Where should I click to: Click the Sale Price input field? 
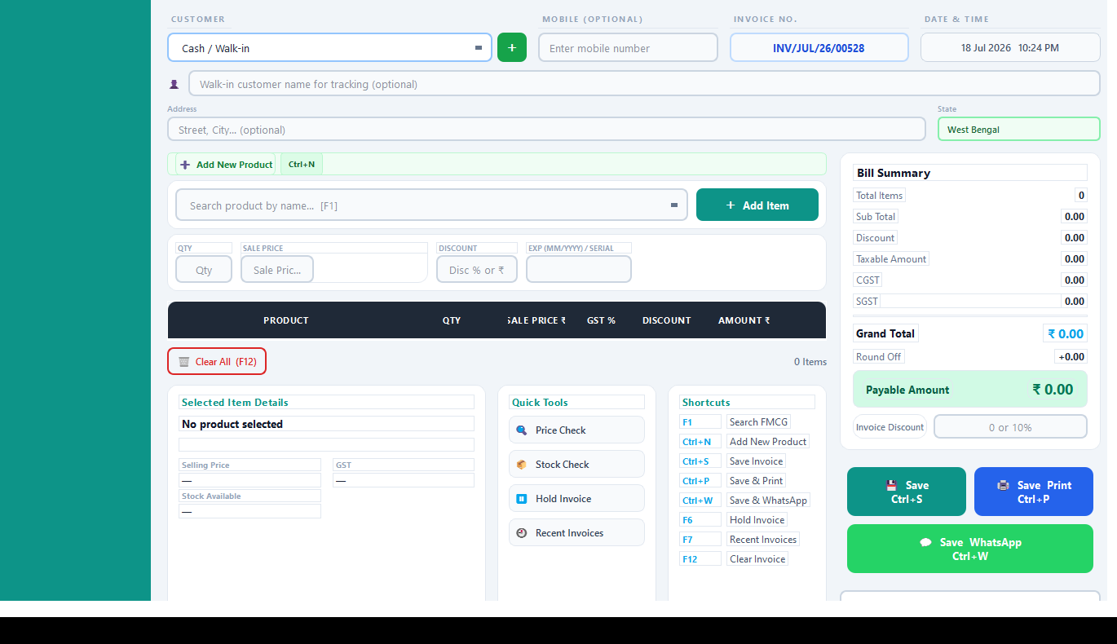(277, 269)
